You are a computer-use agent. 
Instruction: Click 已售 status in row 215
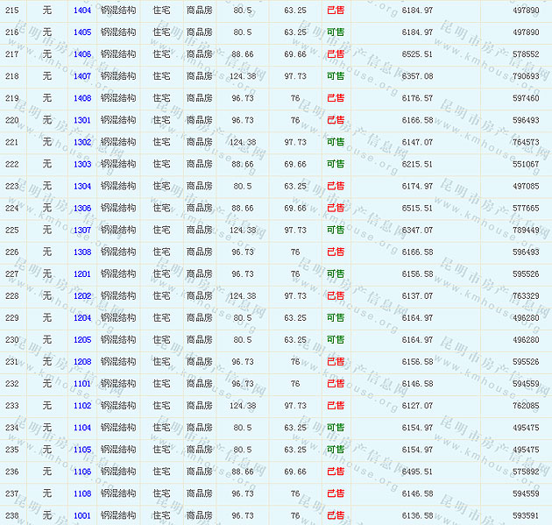(x=335, y=11)
